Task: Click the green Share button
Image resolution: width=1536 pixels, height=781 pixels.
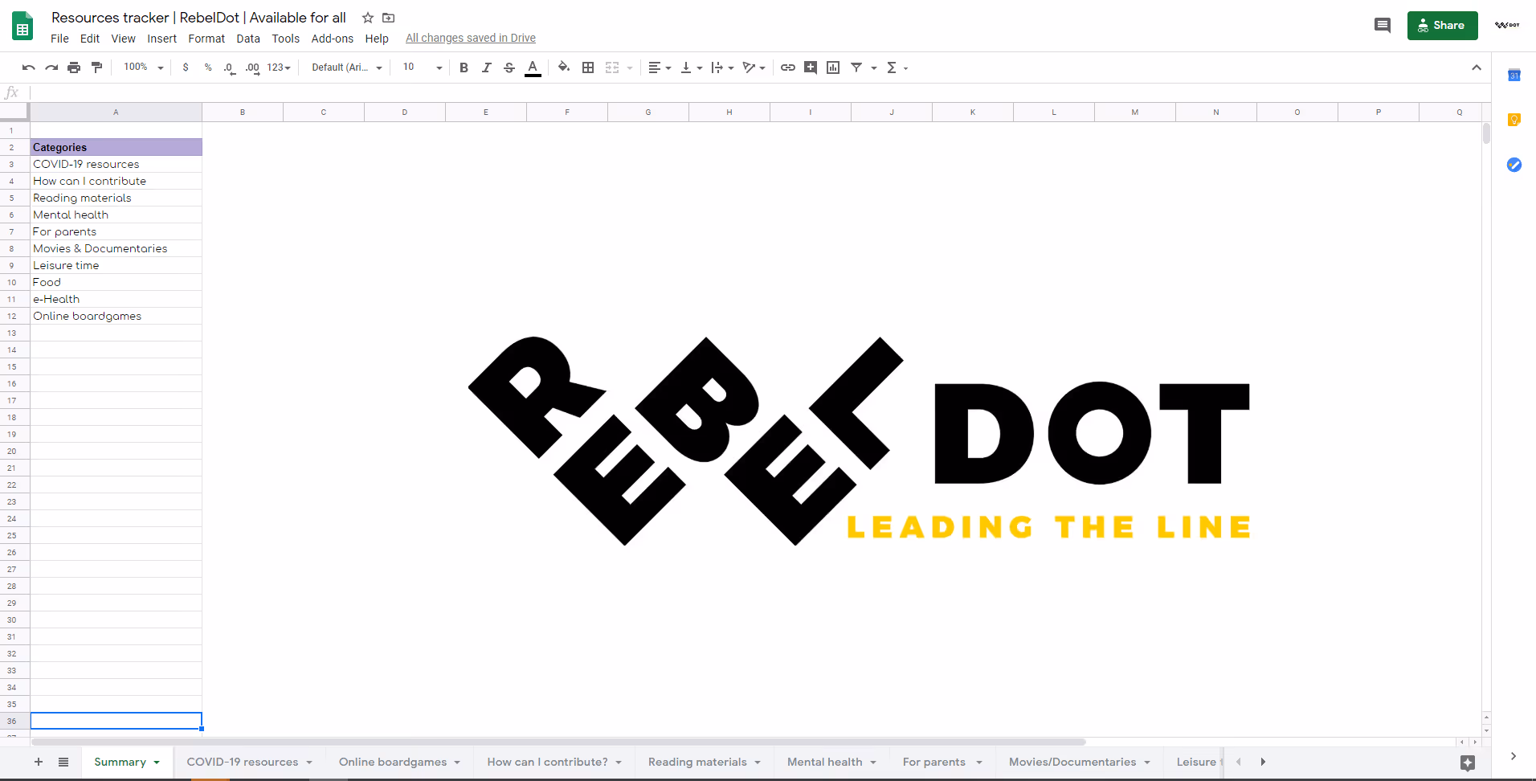Action: [1443, 26]
